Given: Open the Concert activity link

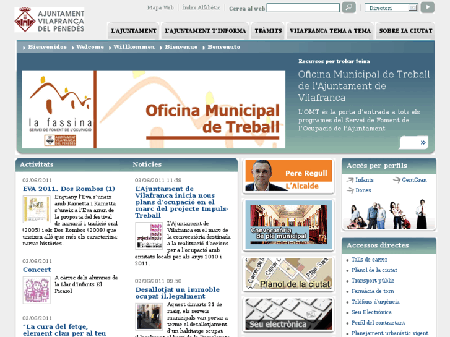Looking at the screenshot, I should coord(37,270).
